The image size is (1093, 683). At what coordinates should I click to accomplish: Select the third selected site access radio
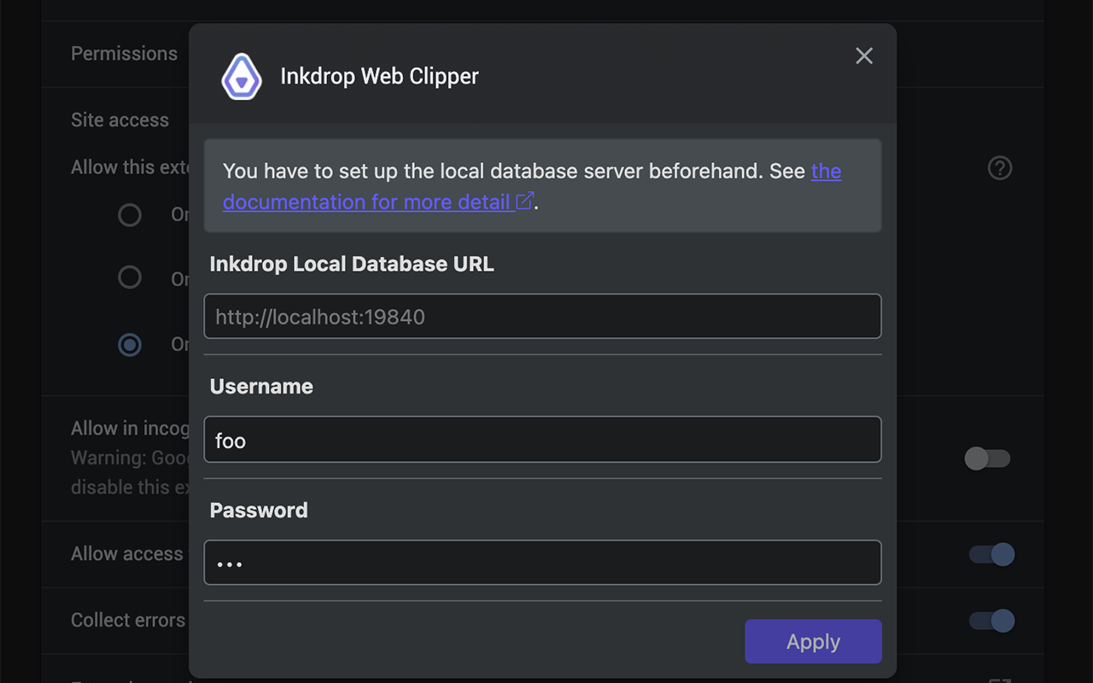[130, 345]
